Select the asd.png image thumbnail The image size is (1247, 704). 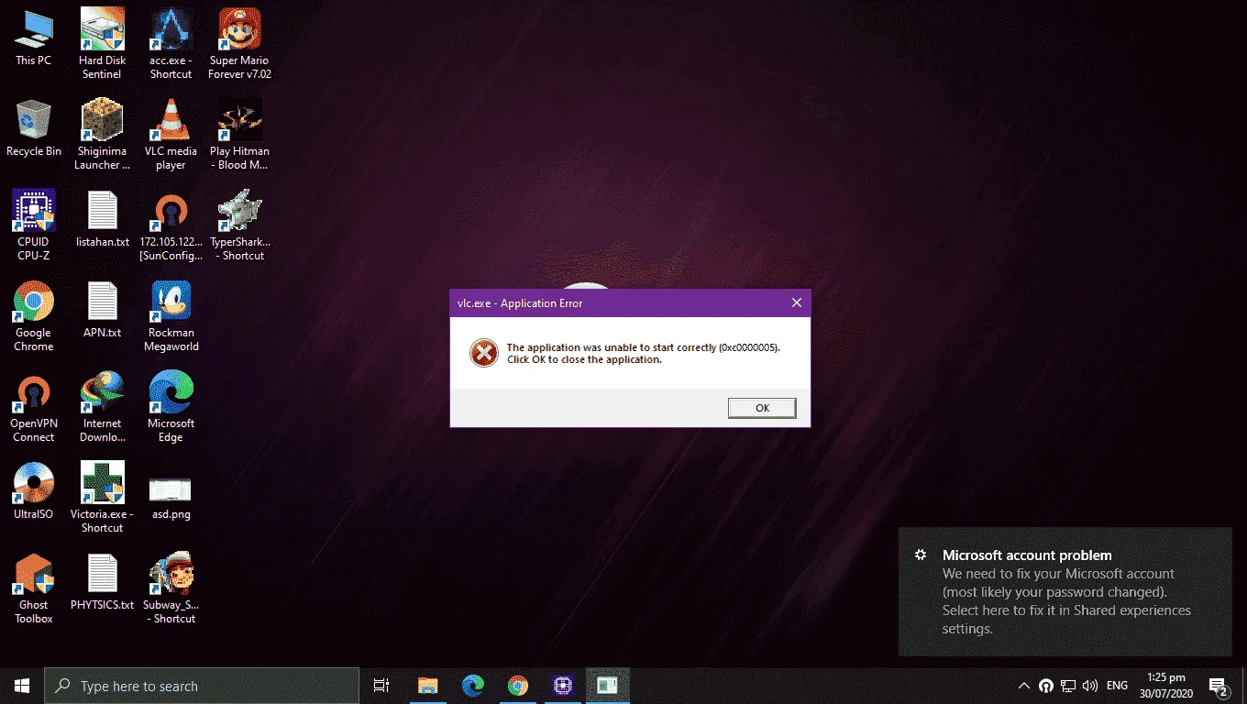coord(171,498)
